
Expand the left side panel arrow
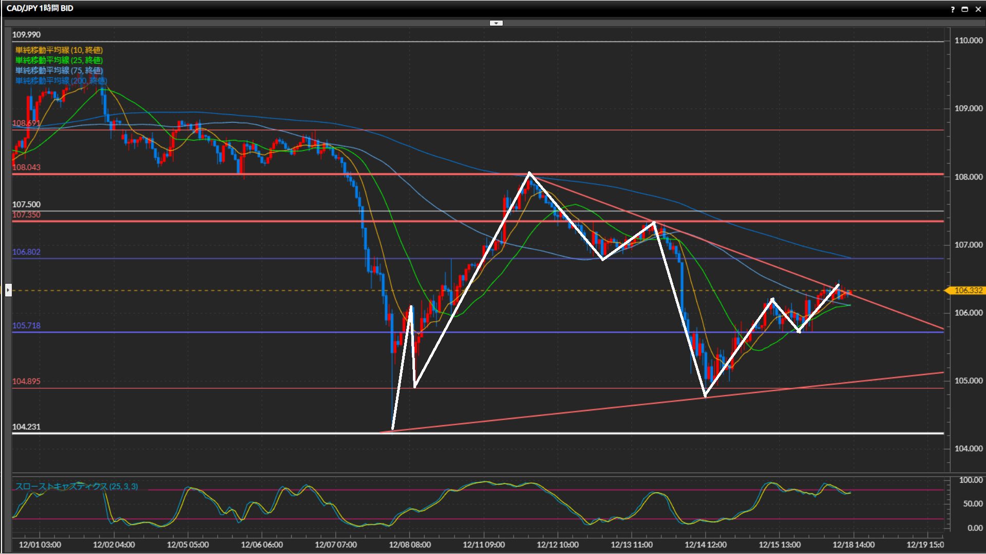[x=8, y=290]
